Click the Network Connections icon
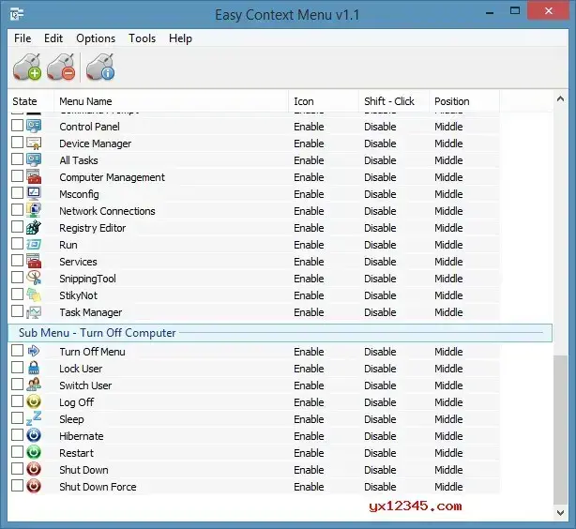Screen dimensions: 576x529 pos(34,210)
